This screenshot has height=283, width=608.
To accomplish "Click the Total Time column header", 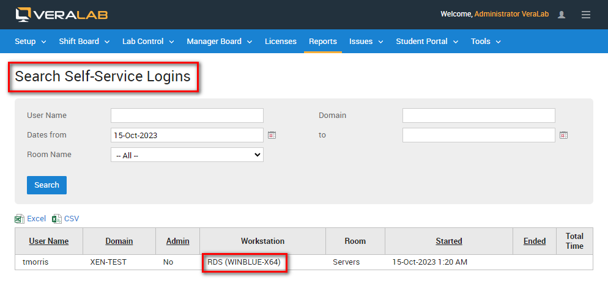I will 574,241.
